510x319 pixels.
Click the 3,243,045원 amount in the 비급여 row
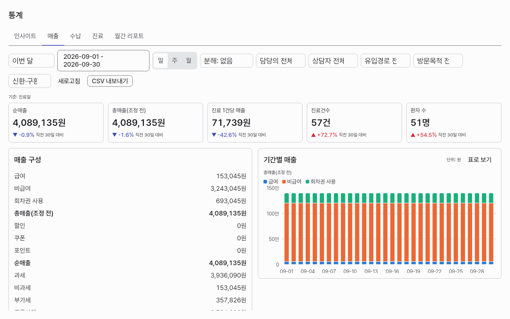(228, 189)
